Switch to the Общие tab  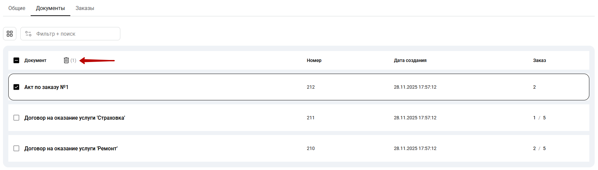point(17,8)
